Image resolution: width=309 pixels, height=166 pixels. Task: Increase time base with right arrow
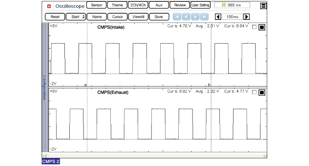246,17
